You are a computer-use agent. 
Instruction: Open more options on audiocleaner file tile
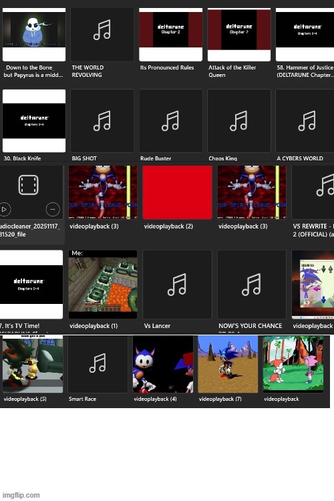tap(53, 210)
